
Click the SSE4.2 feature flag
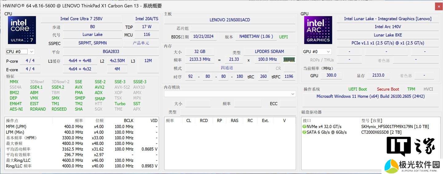pos(58,87)
